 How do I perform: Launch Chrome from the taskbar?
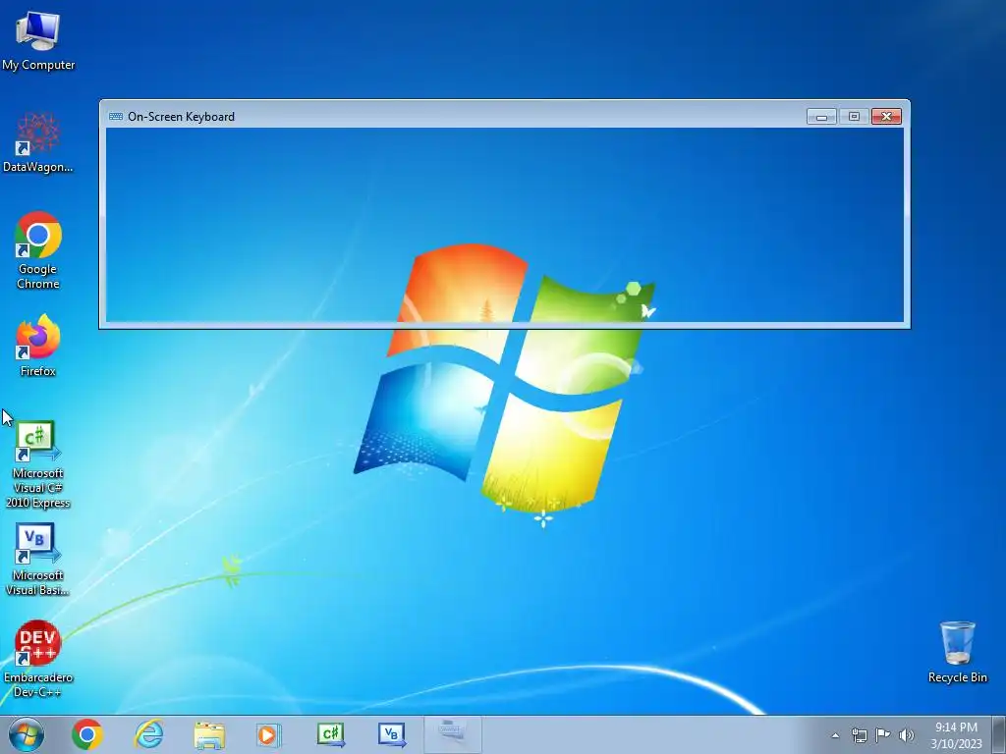pos(87,734)
